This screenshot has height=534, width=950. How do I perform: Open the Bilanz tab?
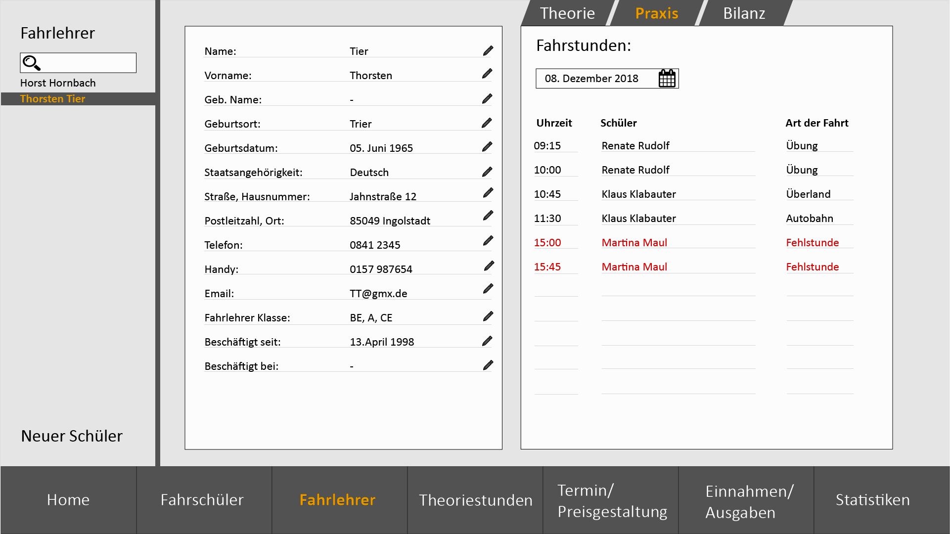click(x=744, y=13)
